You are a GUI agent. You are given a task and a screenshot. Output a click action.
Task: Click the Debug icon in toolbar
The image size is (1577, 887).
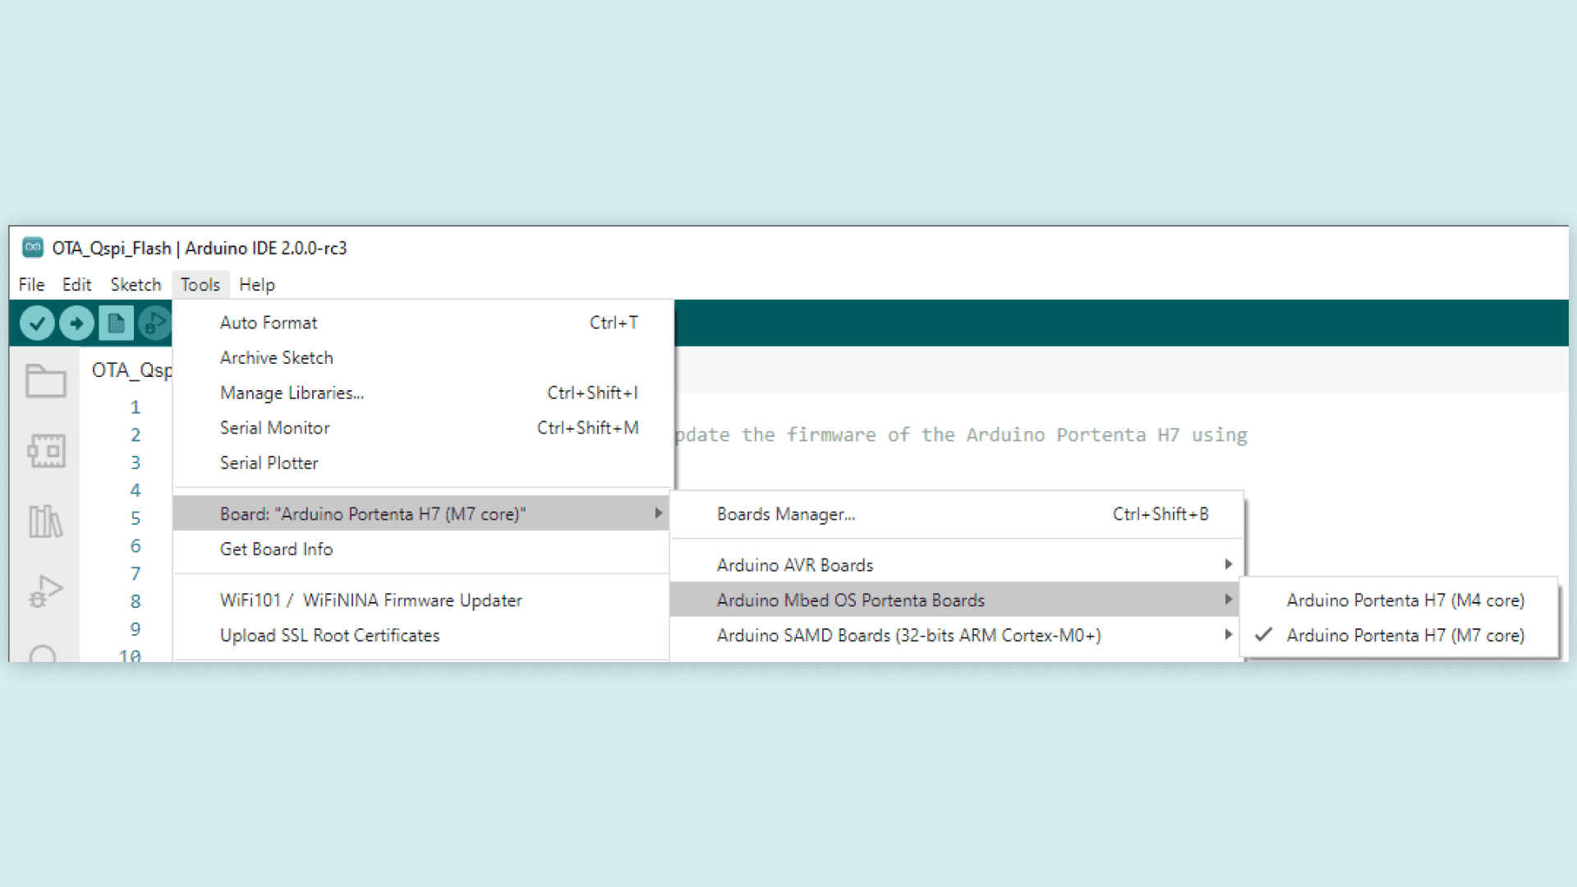pyautogui.click(x=154, y=323)
